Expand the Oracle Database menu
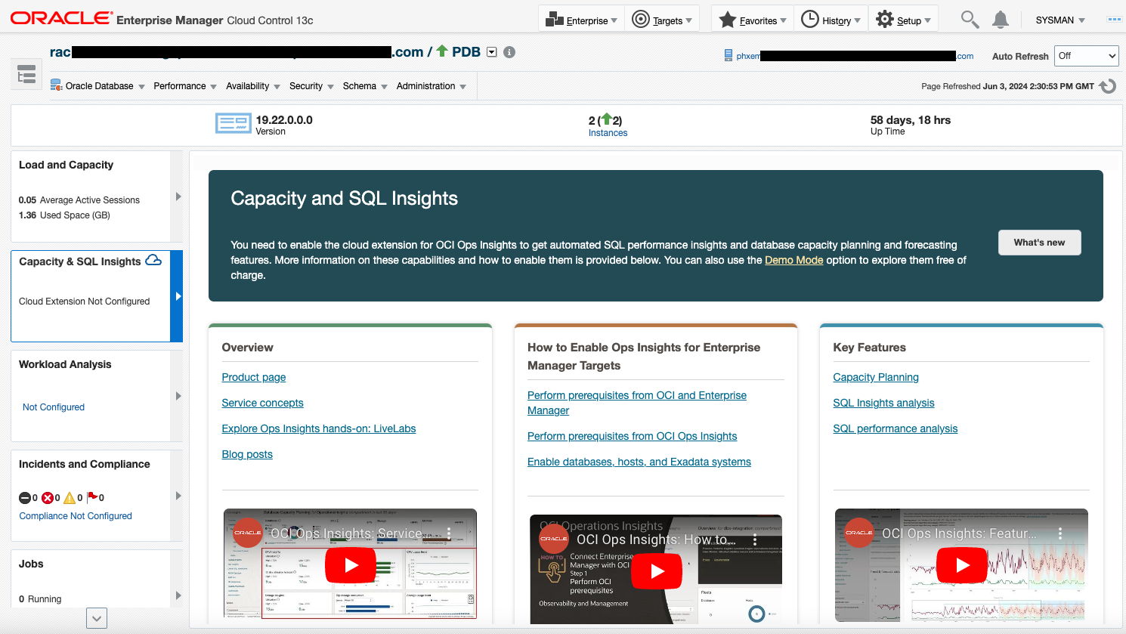The image size is (1126, 634). pyautogui.click(x=97, y=86)
